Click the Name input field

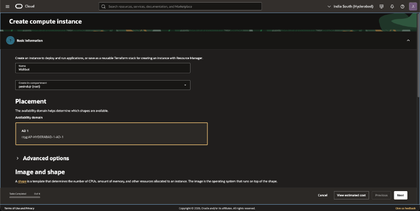tap(103, 68)
